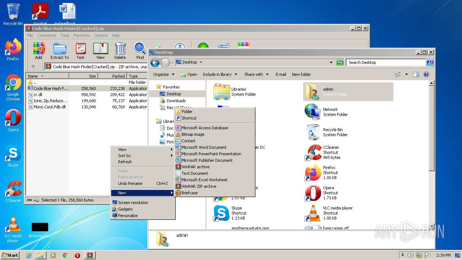462x260 pixels.
Task: Click Internet Explorer in the taskbar
Action: 29,255
